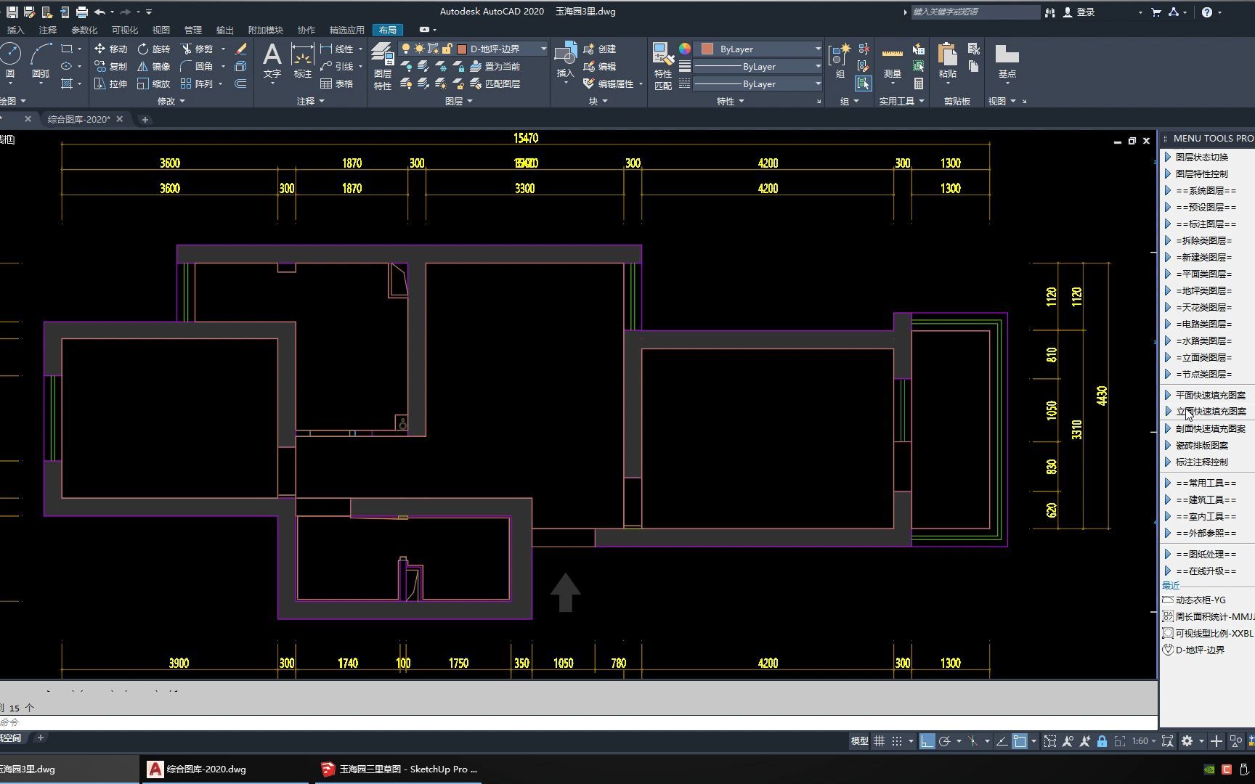Toggle ortho mode in status bar
The width and height of the screenshot is (1255, 784).
coord(927,741)
